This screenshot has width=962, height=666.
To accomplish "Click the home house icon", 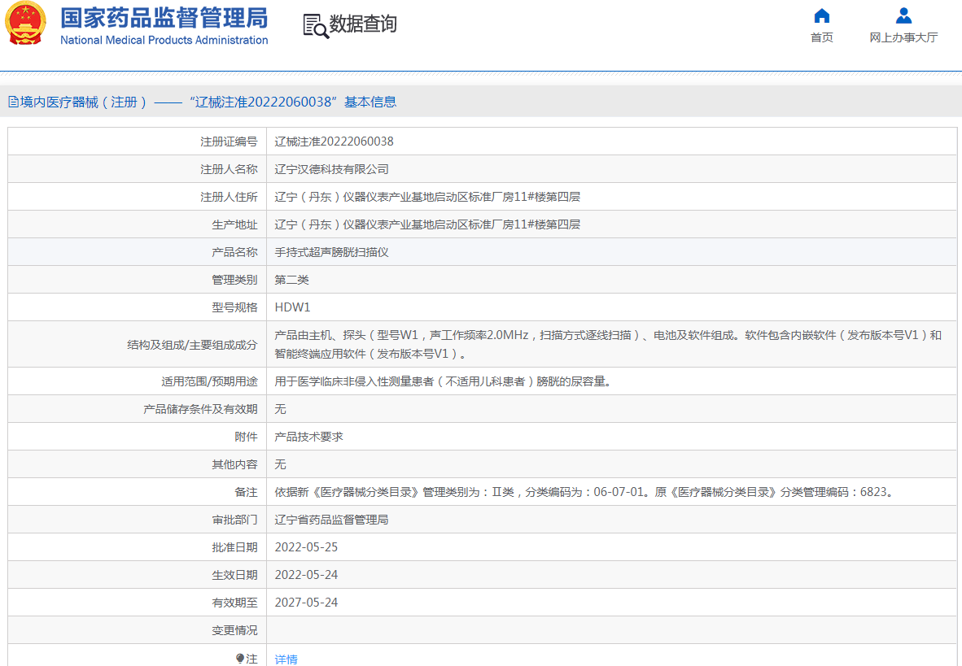I will 821,15.
